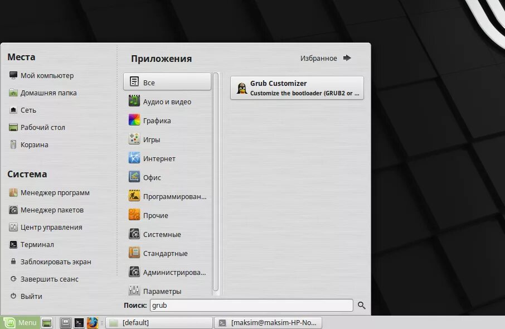
Task: Open Мой компьютер from Places
Action: coord(41,75)
